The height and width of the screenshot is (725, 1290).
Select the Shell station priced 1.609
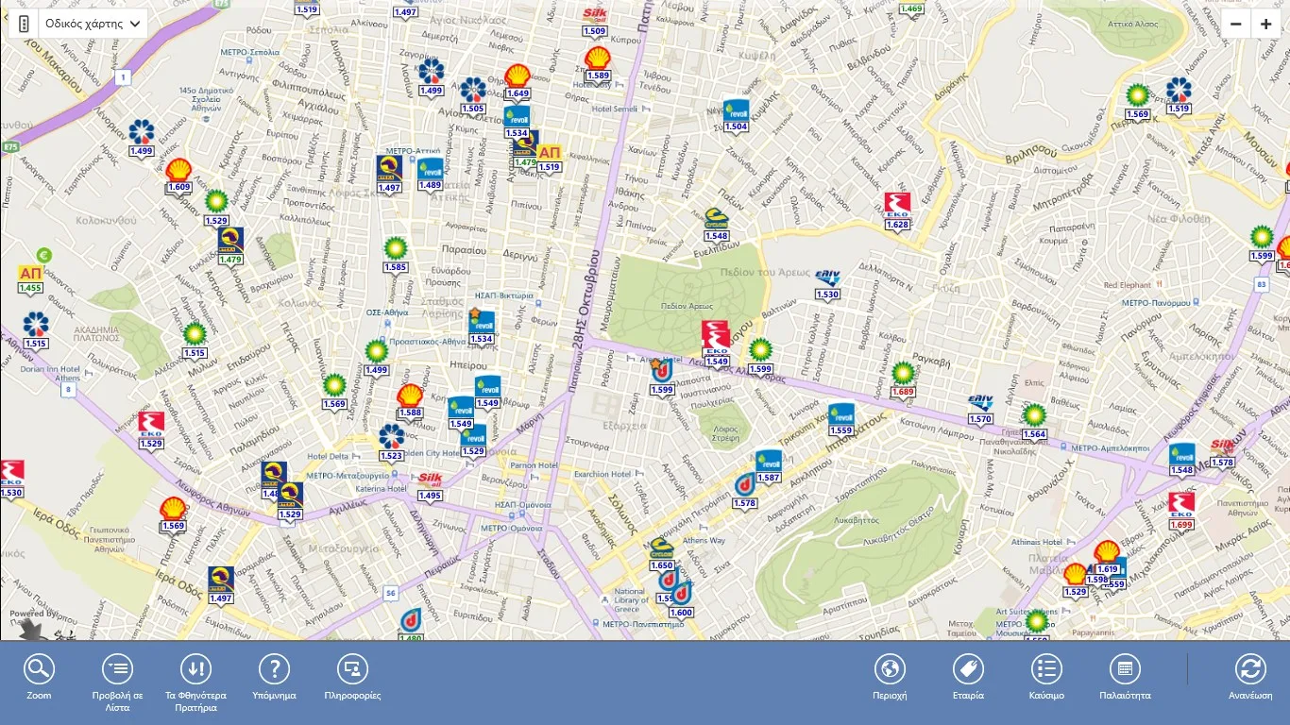[178, 176]
